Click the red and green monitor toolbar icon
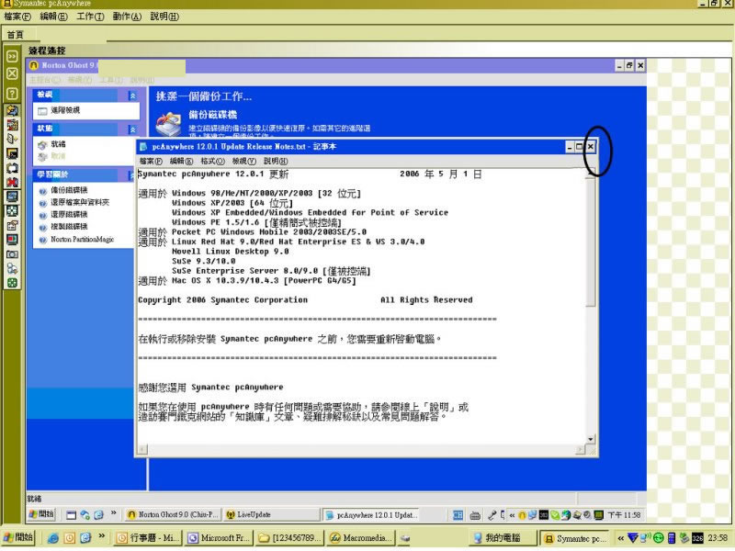This screenshot has width=735, height=551. (12, 240)
